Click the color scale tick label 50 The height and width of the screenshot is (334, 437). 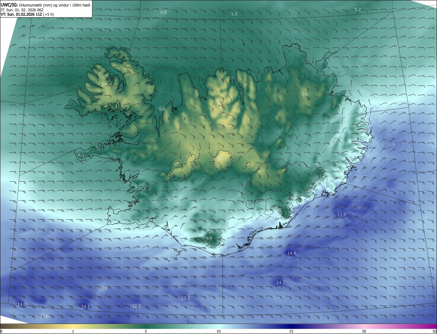pos(434,331)
